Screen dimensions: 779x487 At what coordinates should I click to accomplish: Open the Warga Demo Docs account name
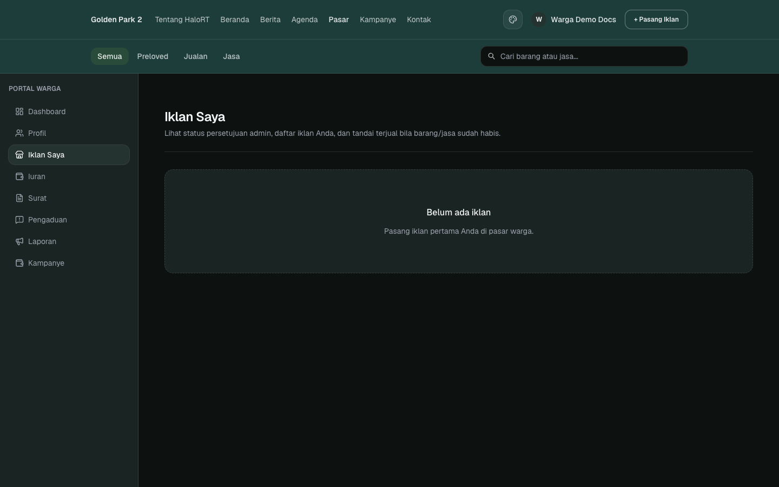[583, 19]
